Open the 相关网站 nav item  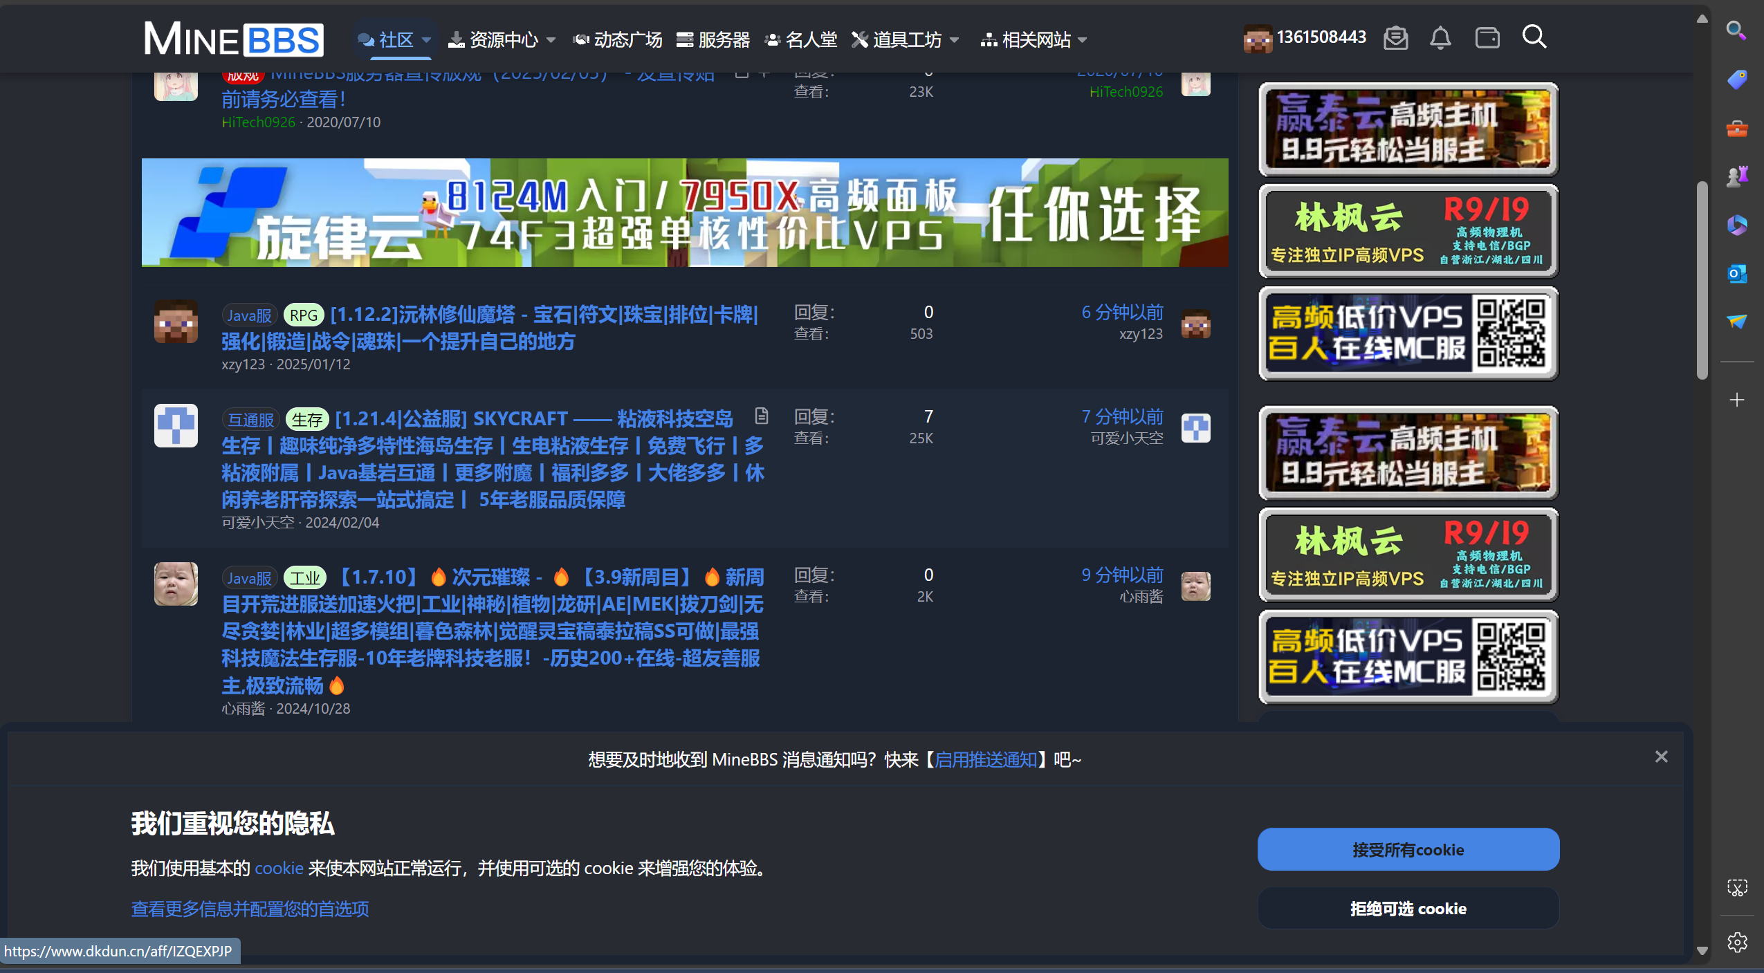click(x=1026, y=40)
